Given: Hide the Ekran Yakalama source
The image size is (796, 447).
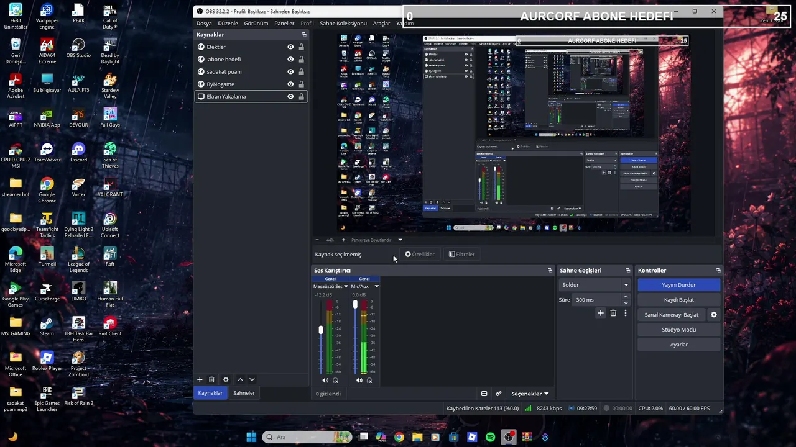Looking at the screenshot, I should click(290, 97).
